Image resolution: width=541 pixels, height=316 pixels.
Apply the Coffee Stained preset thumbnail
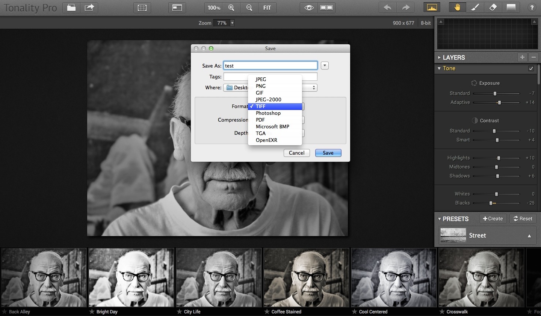pos(306,277)
